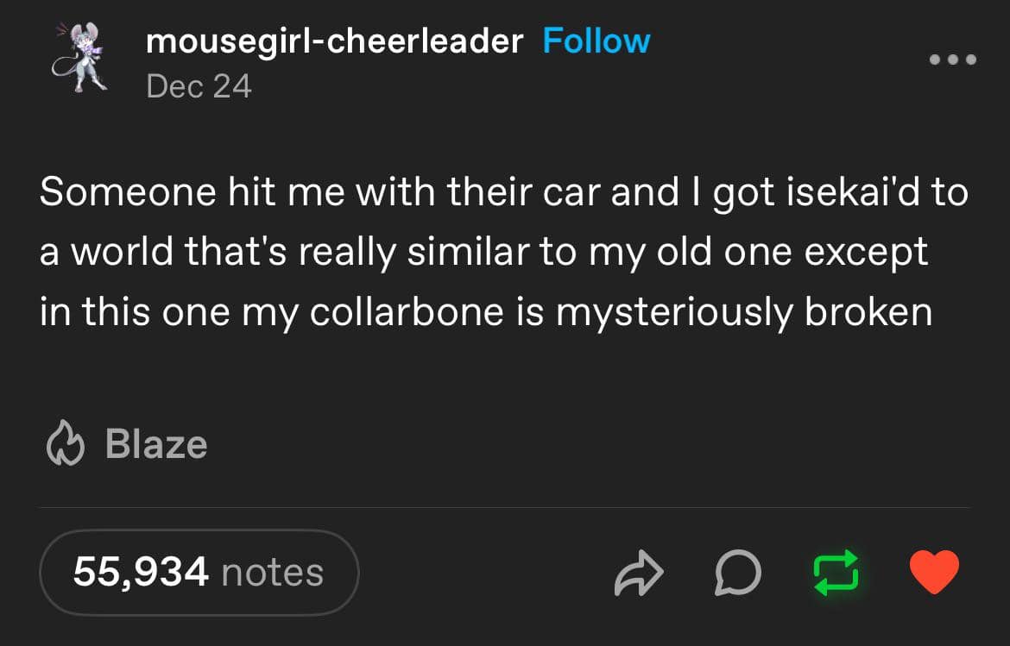Unlike the post with the red heart
Viewport: 1010px width, 646px height.
click(x=935, y=572)
